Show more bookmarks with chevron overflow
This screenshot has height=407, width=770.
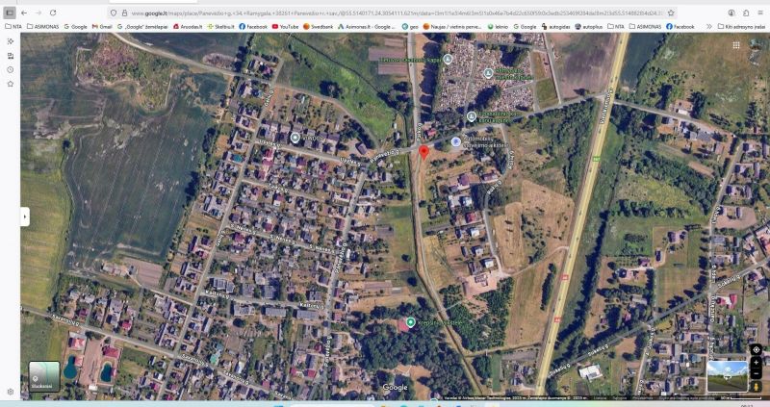[x=709, y=27]
